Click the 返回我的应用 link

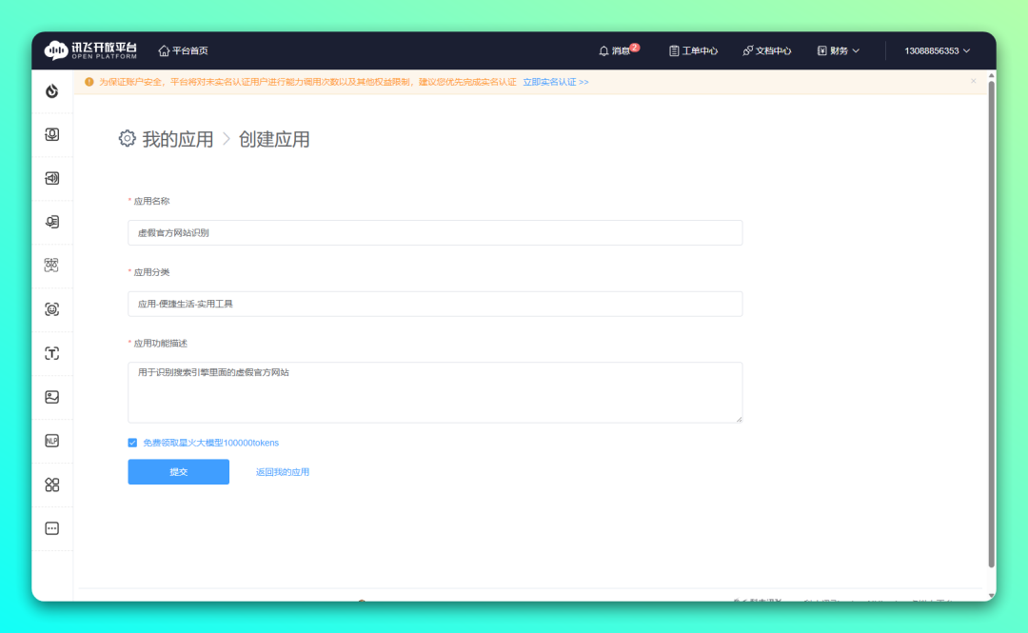282,472
